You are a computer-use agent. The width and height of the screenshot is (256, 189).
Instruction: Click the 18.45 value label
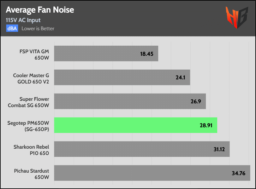pos(146,54)
